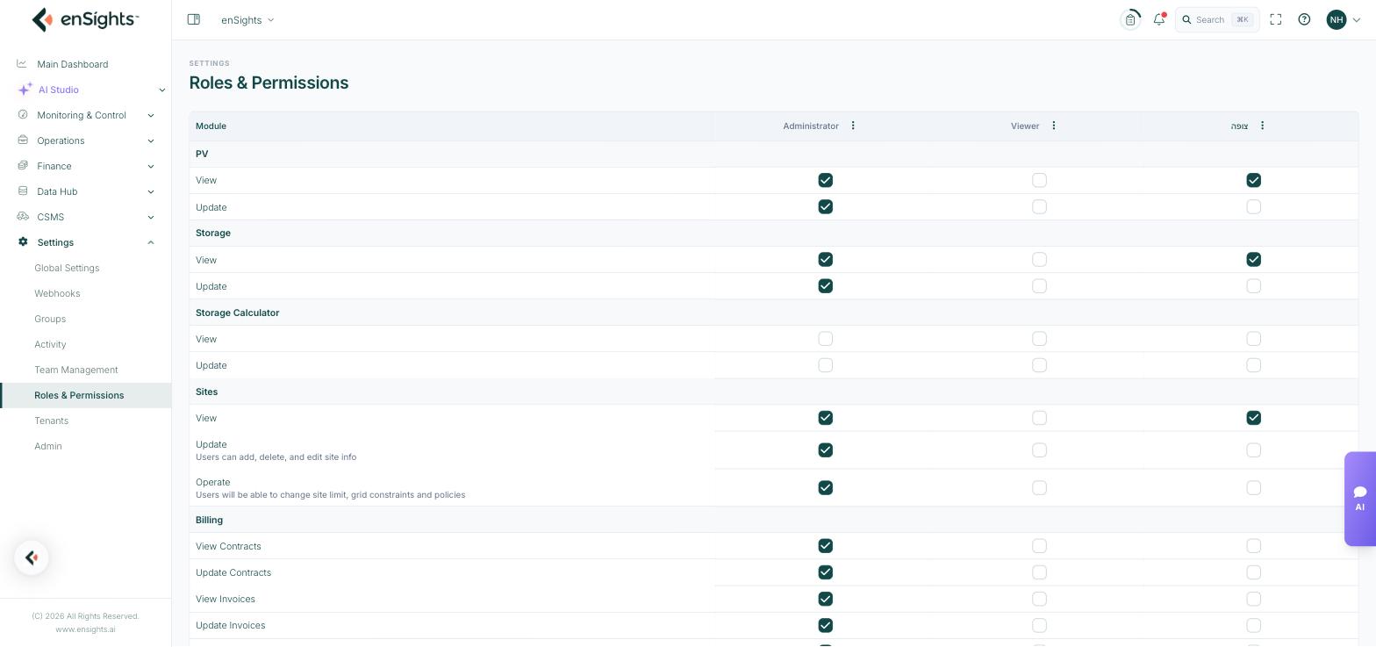This screenshot has width=1376, height=647.
Task: Open the Groups page
Action: click(x=50, y=319)
